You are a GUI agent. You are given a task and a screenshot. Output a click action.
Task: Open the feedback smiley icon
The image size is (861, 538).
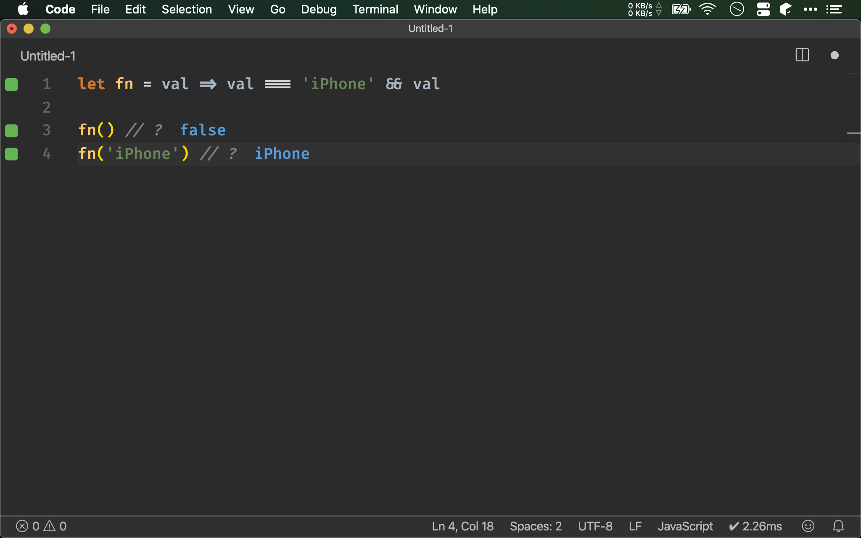tap(808, 526)
